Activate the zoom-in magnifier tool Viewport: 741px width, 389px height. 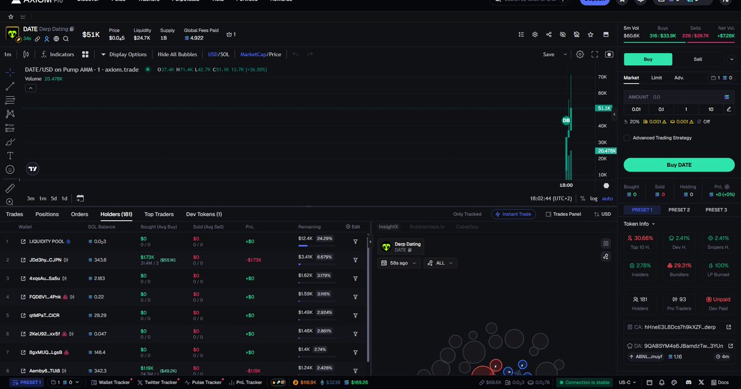[10, 202]
